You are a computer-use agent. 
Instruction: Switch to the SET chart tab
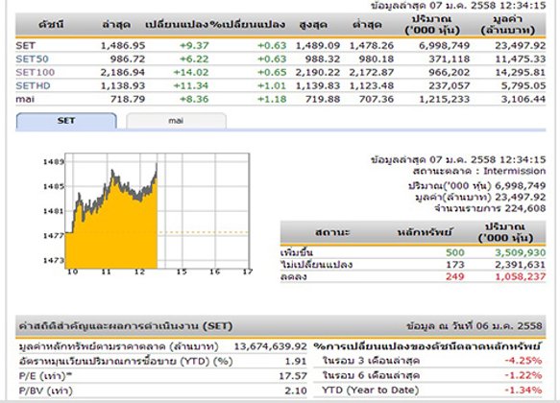click(66, 121)
